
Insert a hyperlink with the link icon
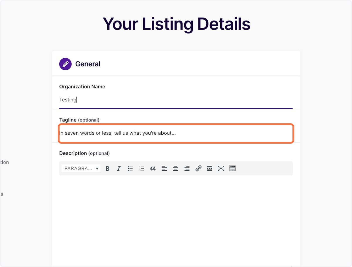coord(198,168)
